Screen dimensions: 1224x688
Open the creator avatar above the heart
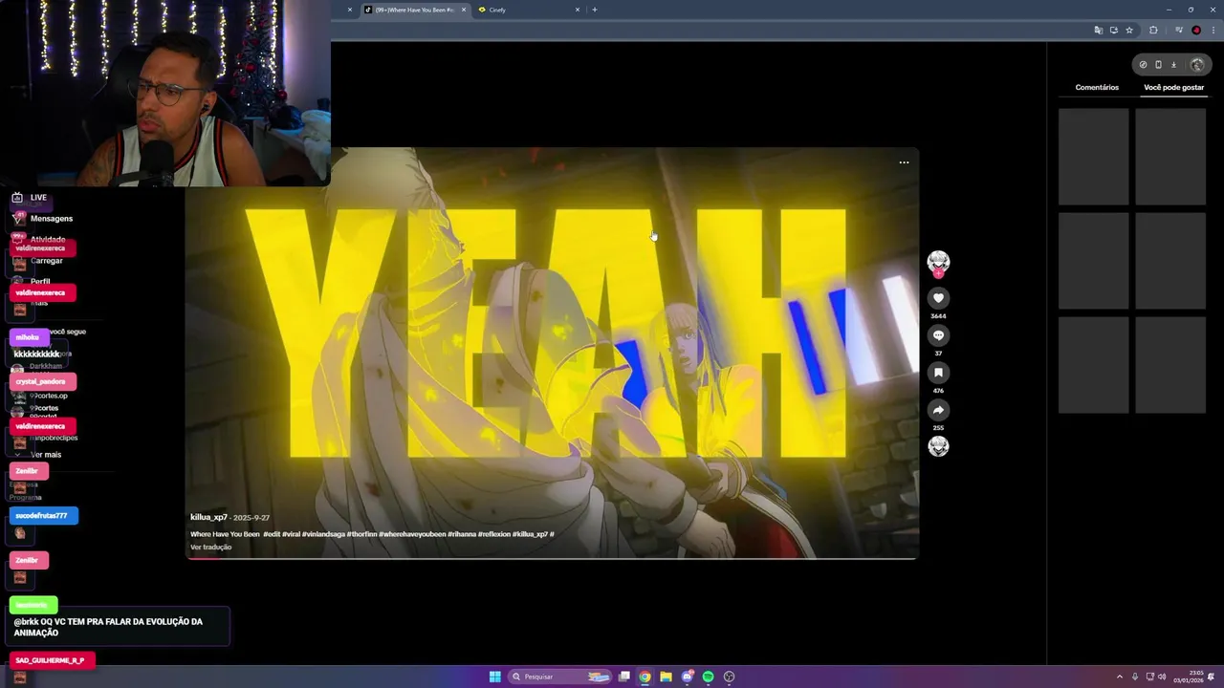coord(938,262)
